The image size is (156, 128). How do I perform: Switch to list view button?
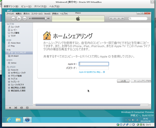click(111, 18)
